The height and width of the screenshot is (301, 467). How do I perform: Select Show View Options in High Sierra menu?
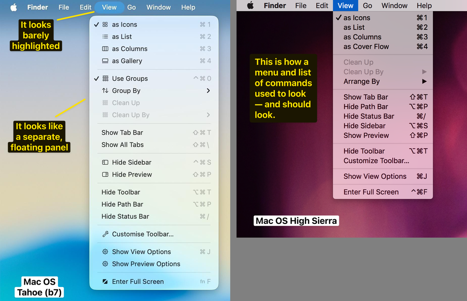[x=383, y=176]
